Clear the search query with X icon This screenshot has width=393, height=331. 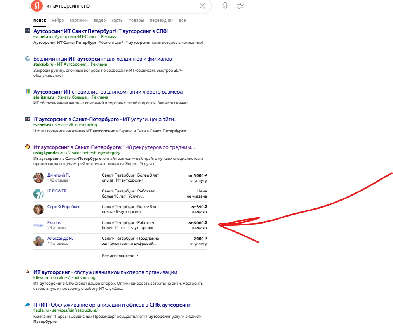202,6
